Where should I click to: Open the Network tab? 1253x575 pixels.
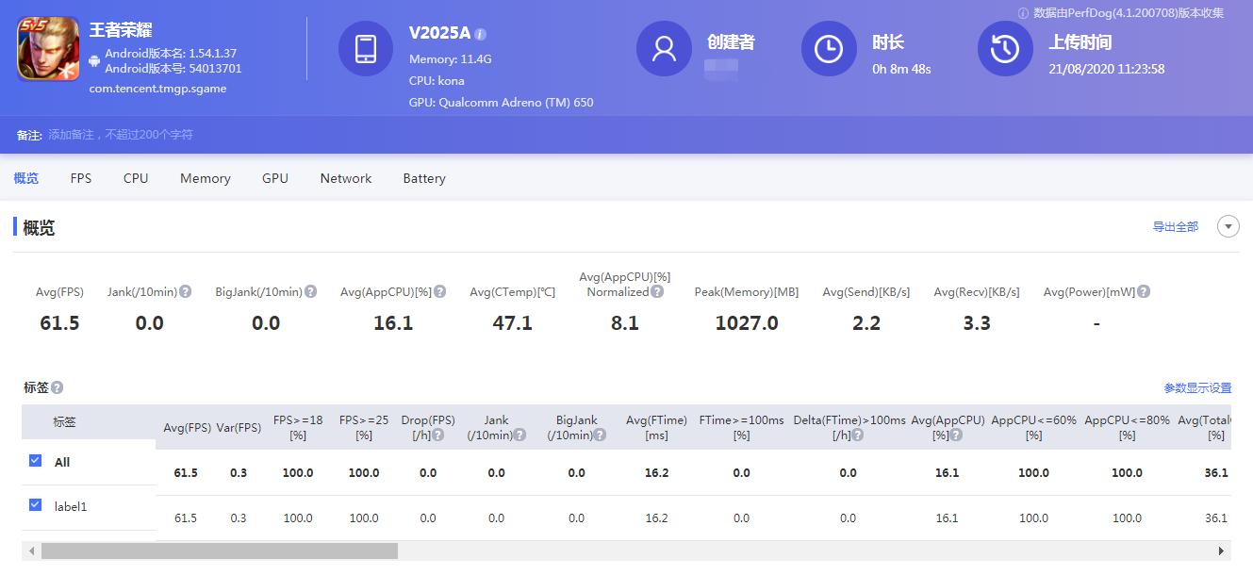coord(345,177)
